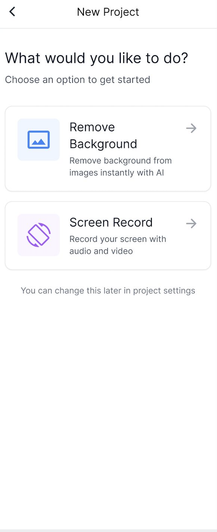Image resolution: width=217 pixels, height=532 pixels.
Task: Select the light blue tile behind the image icon
Action: click(x=38, y=140)
